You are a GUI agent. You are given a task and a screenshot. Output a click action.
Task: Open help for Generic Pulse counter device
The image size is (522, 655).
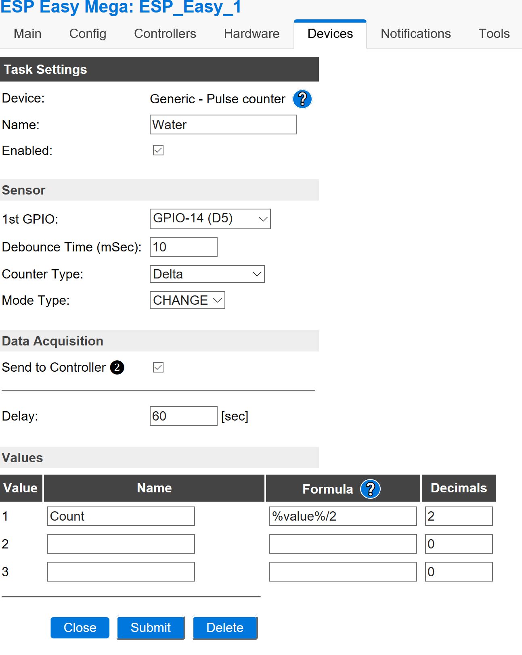[x=302, y=99]
